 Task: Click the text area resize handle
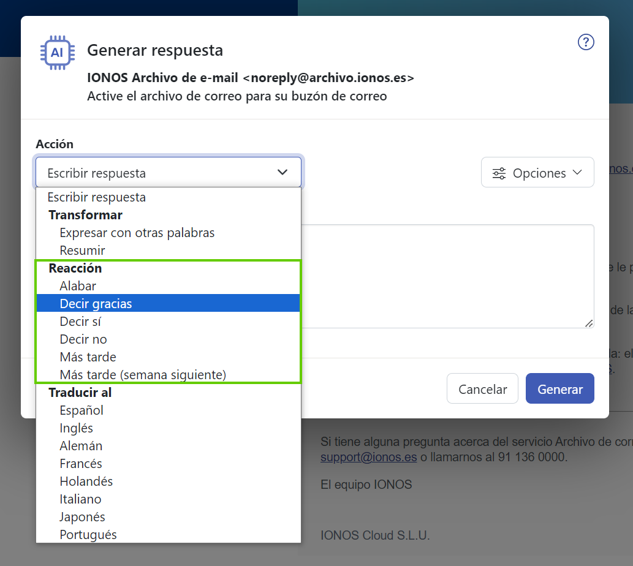point(589,323)
